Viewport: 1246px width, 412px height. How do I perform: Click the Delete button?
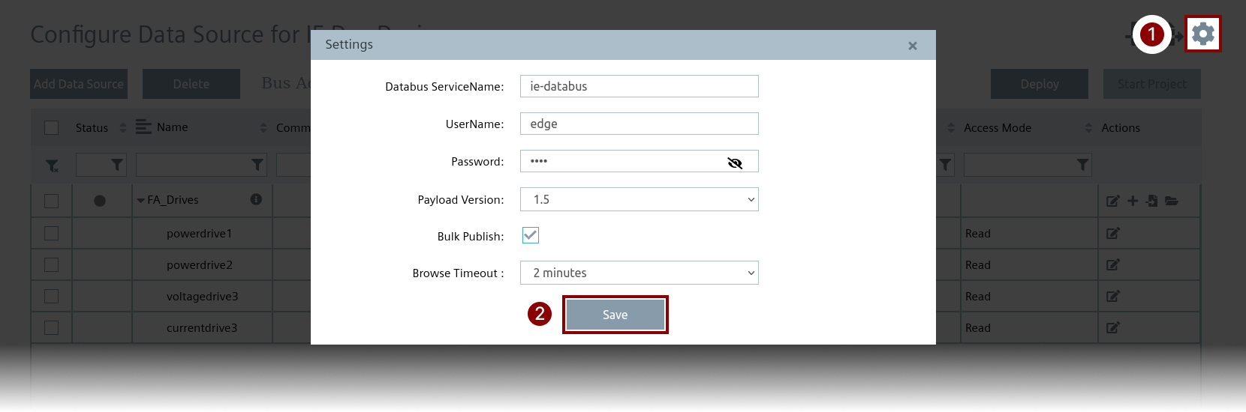pos(191,84)
